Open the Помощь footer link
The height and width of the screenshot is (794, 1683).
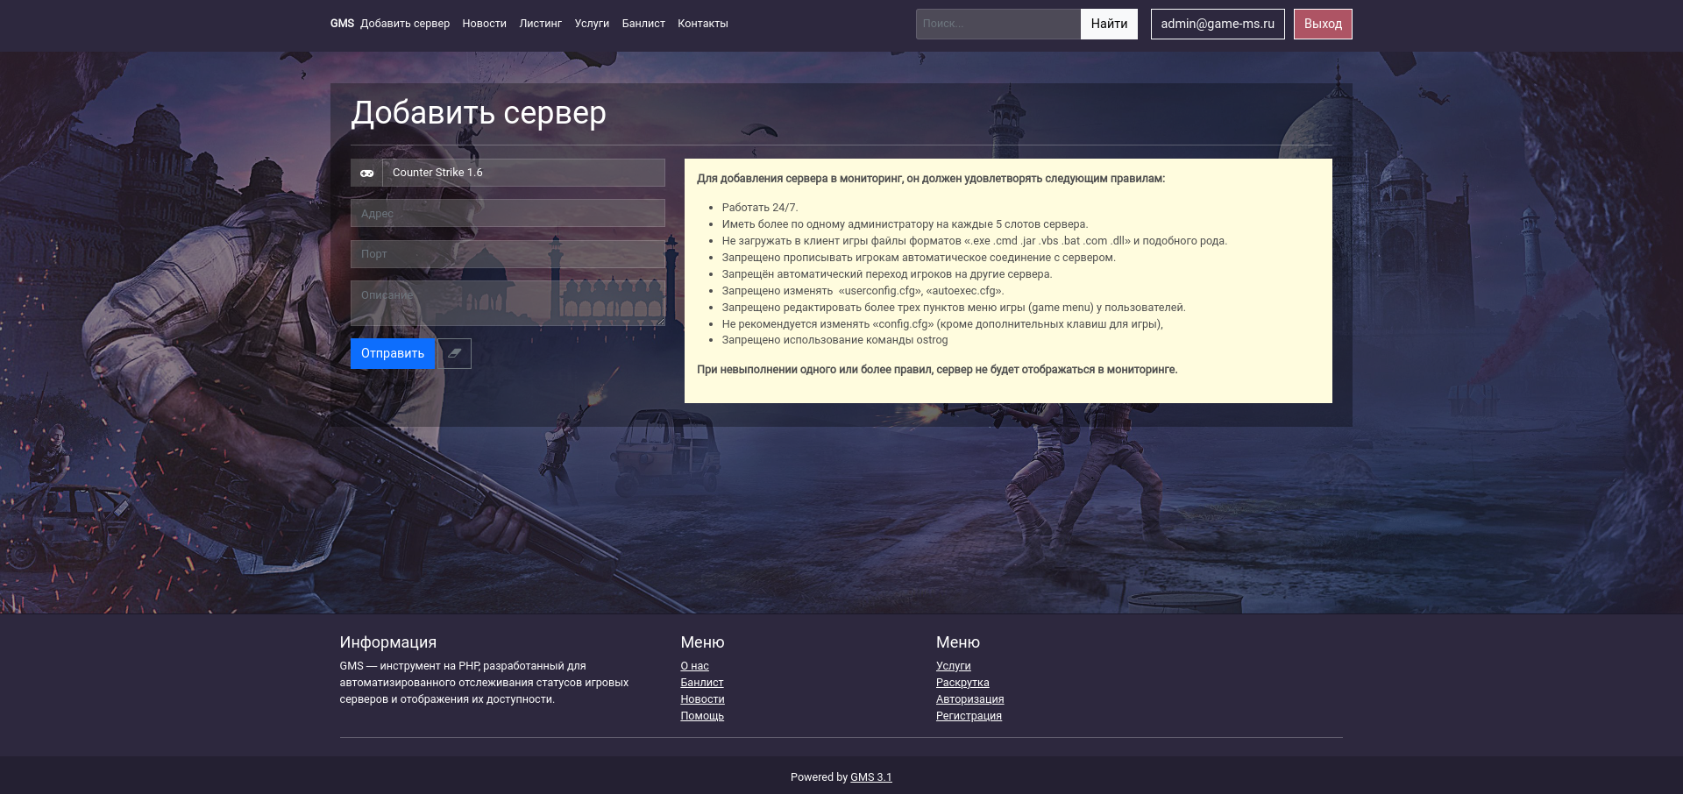point(702,716)
